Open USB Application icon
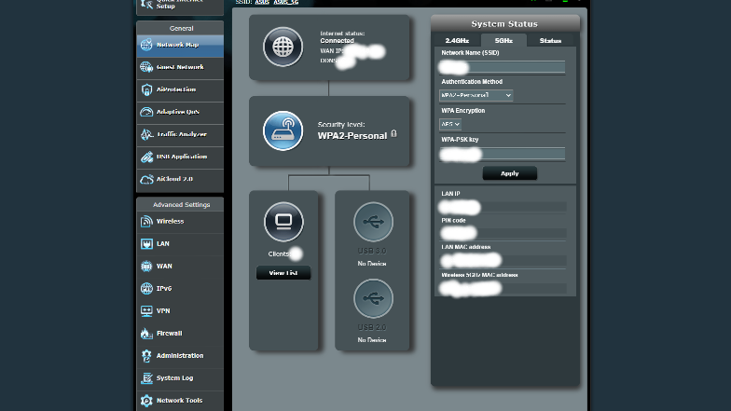The image size is (731, 411). [146, 157]
